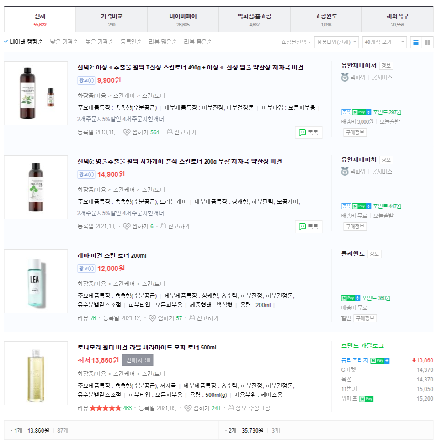Select the 2개 35,730원 quantity option
The height and width of the screenshot is (444, 436).
tap(326, 431)
